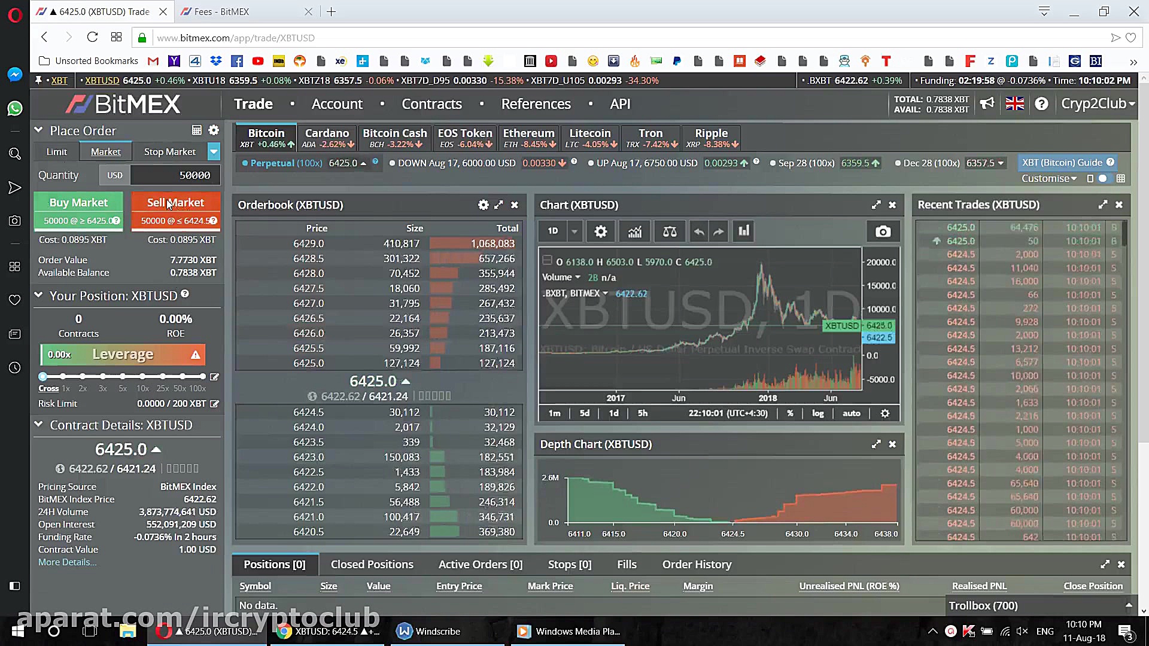Image resolution: width=1149 pixels, height=646 pixels.
Task: Switch to Stop Market tab
Action: 170,152
